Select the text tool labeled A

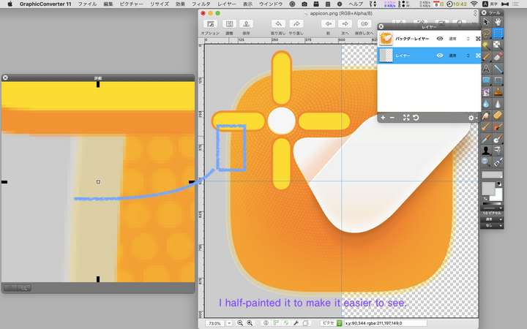pos(486,69)
